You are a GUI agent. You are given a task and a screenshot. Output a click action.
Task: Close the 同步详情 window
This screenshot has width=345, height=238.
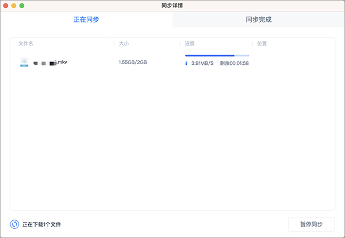(6, 6)
